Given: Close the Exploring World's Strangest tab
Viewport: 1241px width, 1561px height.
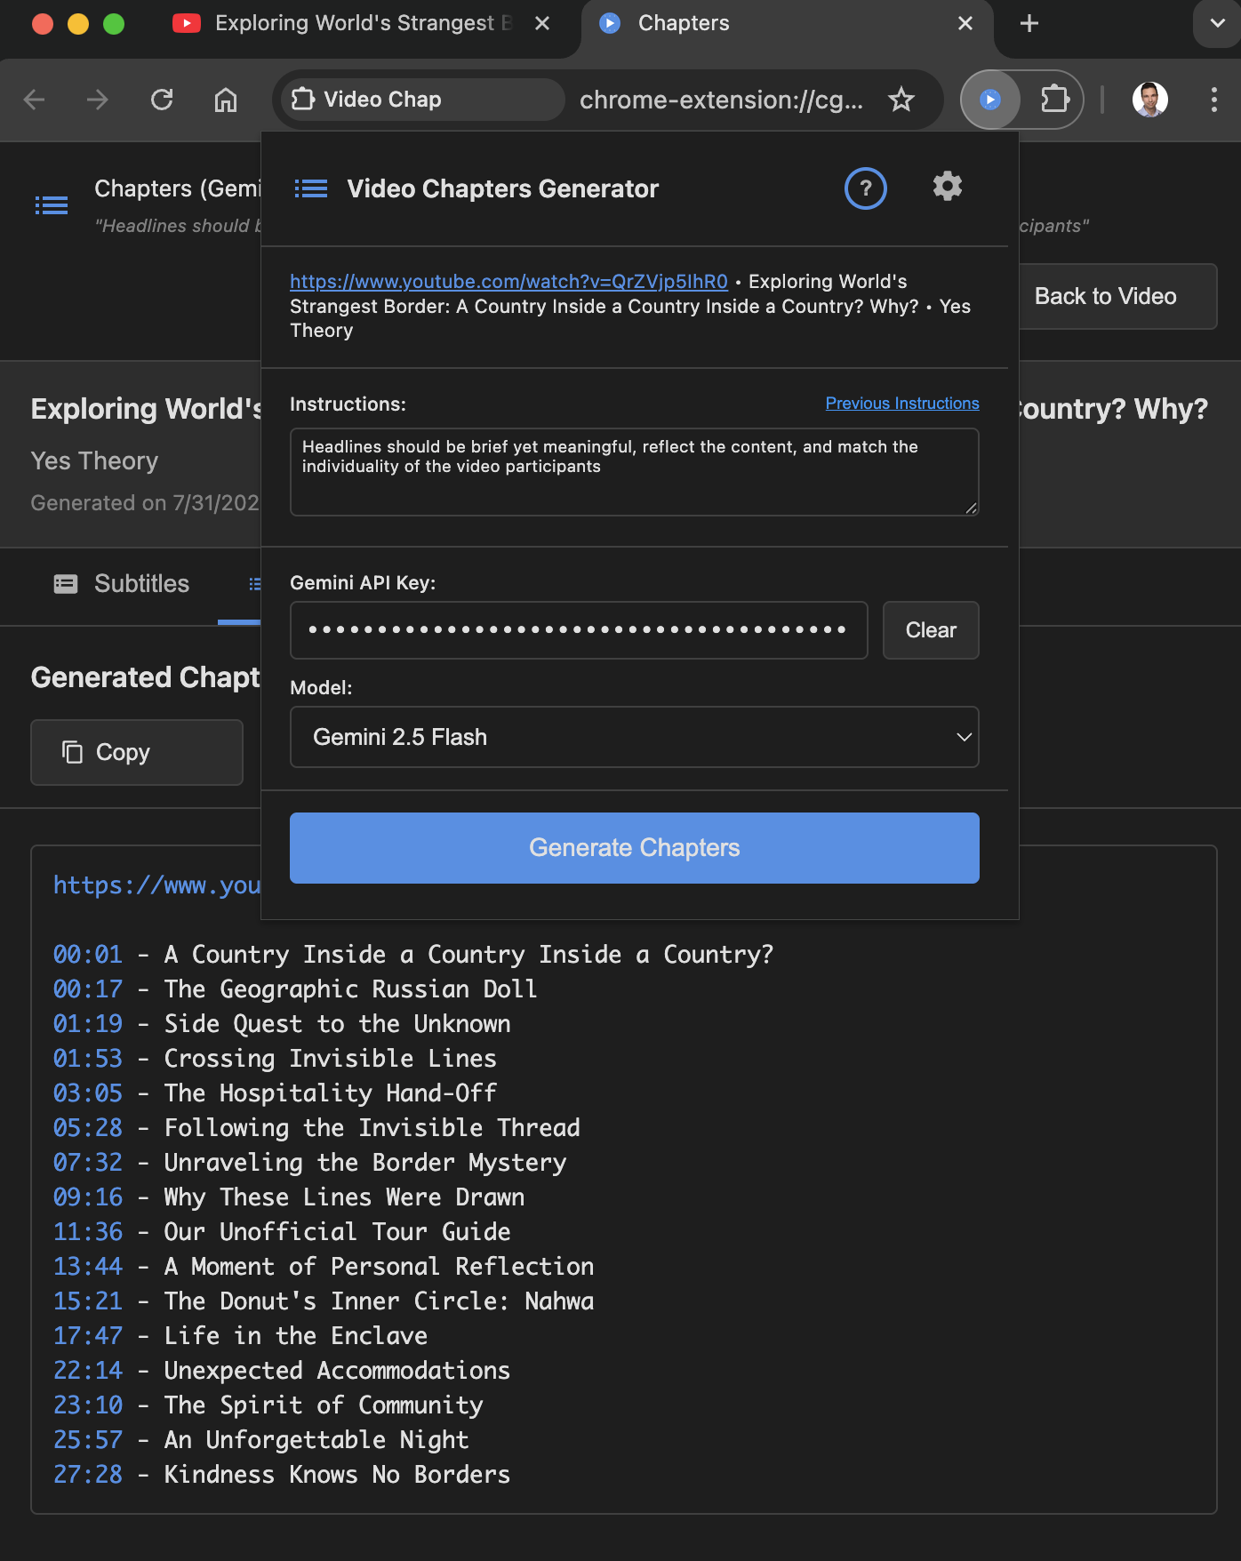Looking at the screenshot, I should pos(542,23).
